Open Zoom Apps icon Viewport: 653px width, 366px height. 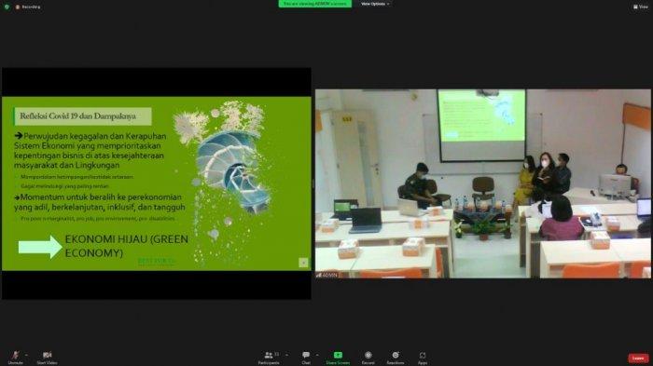coord(423,358)
